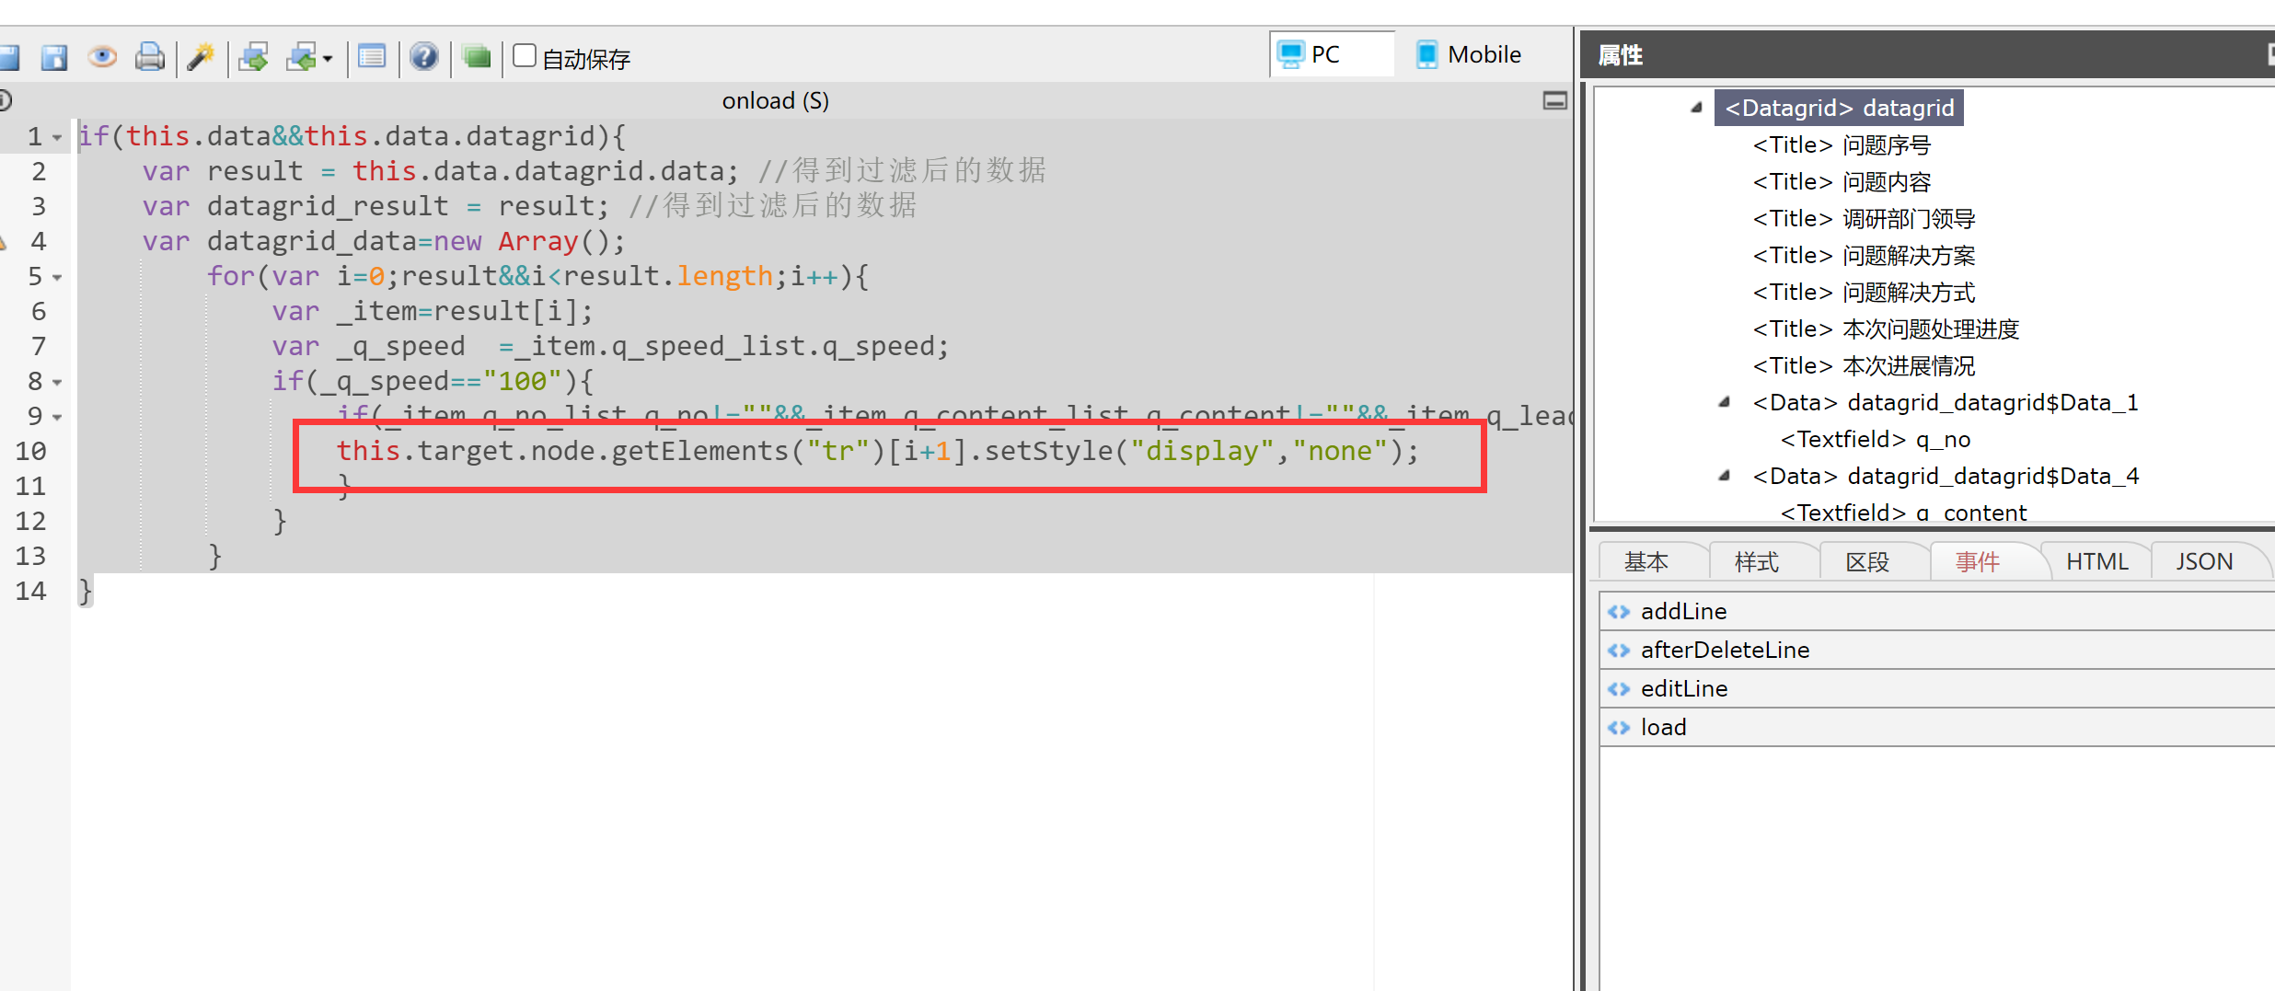Place cursor on 'new Array()' code line

[x=384, y=241]
